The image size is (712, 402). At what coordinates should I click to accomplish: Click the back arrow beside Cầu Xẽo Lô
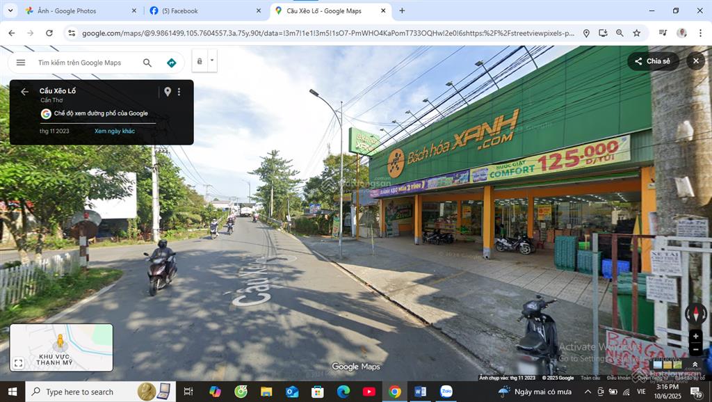tap(24, 92)
